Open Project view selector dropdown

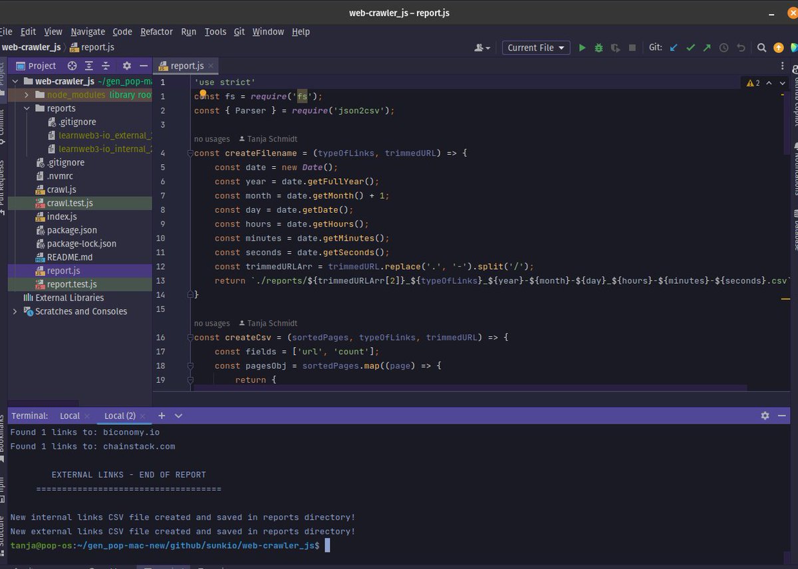pyautogui.click(x=38, y=66)
